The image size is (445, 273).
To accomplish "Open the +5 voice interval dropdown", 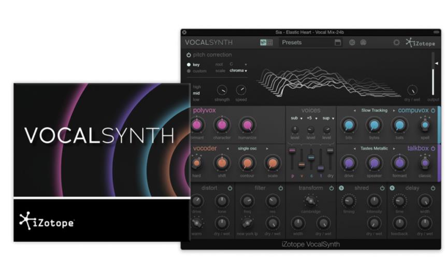I will click(312, 118).
